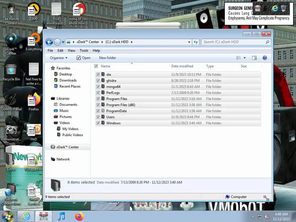Sort by the Type column header
Screen dimensions: 296x222
click(221, 66)
